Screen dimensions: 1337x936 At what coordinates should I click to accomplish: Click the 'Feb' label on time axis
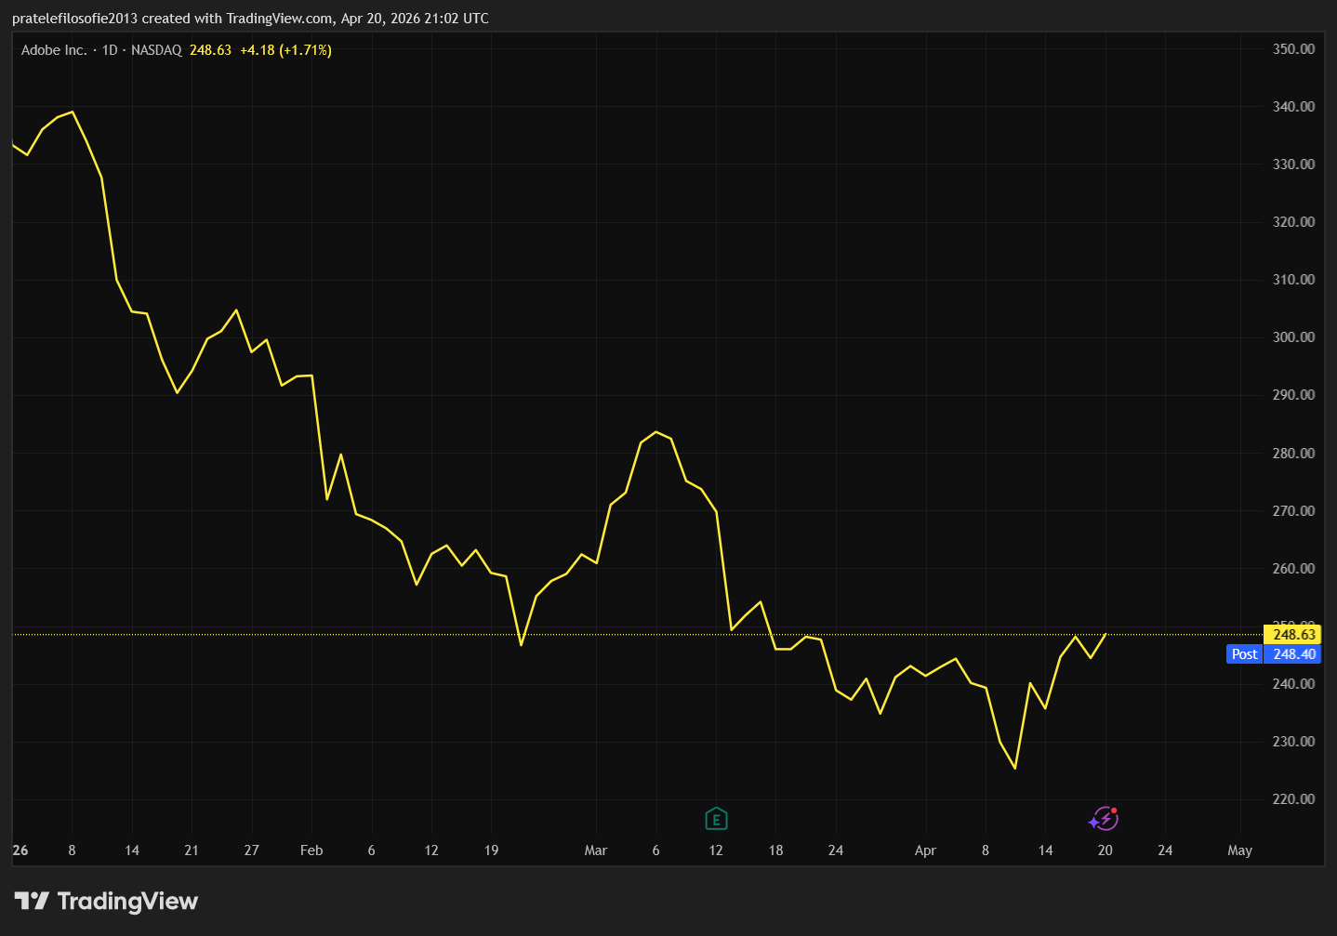tap(311, 850)
